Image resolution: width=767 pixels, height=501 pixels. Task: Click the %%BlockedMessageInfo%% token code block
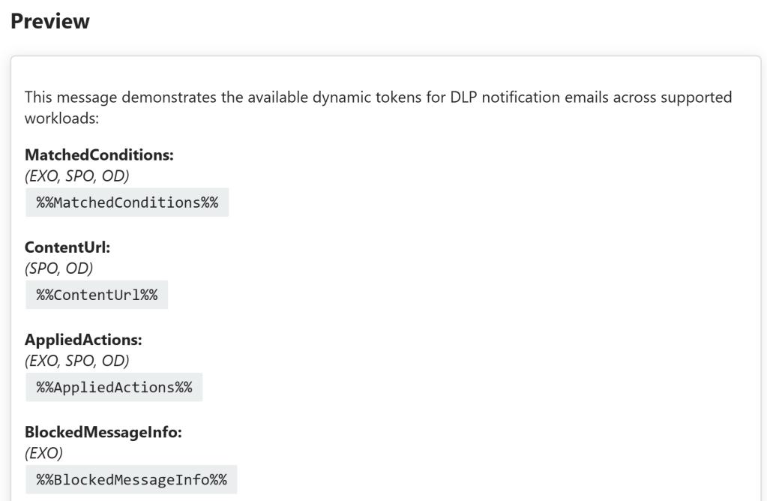(x=131, y=479)
